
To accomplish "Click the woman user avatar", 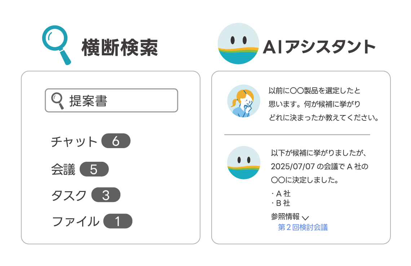I will [x=243, y=101].
